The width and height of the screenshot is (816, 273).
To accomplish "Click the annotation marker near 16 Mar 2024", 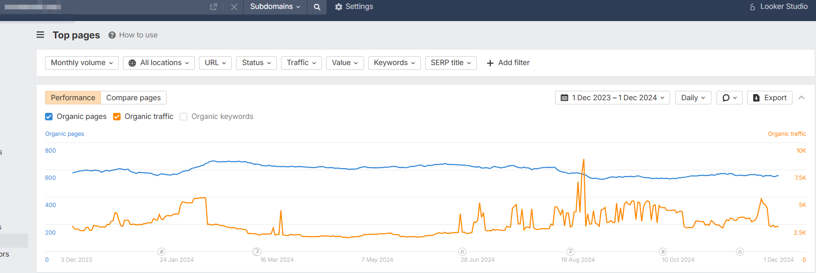I will [x=257, y=251].
